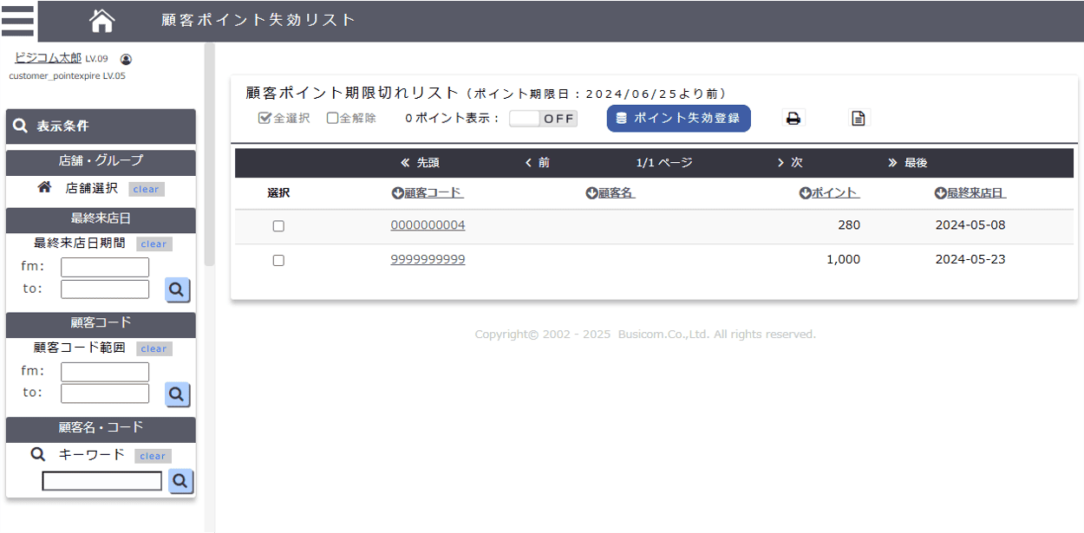Click in the keyword input field

(x=102, y=481)
